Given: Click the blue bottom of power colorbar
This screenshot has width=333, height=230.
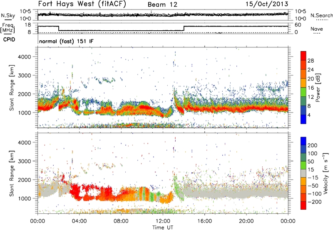Looking at the screenshot, I should (x=303, y=119).
